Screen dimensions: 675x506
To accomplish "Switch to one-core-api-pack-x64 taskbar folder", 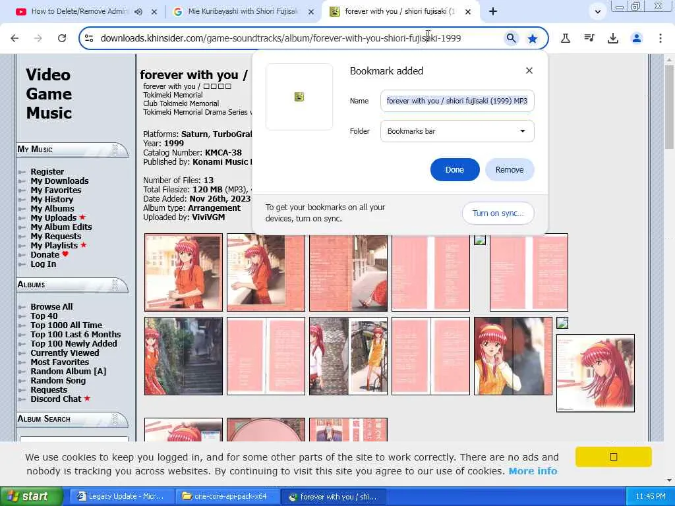I will coord(227,497).
